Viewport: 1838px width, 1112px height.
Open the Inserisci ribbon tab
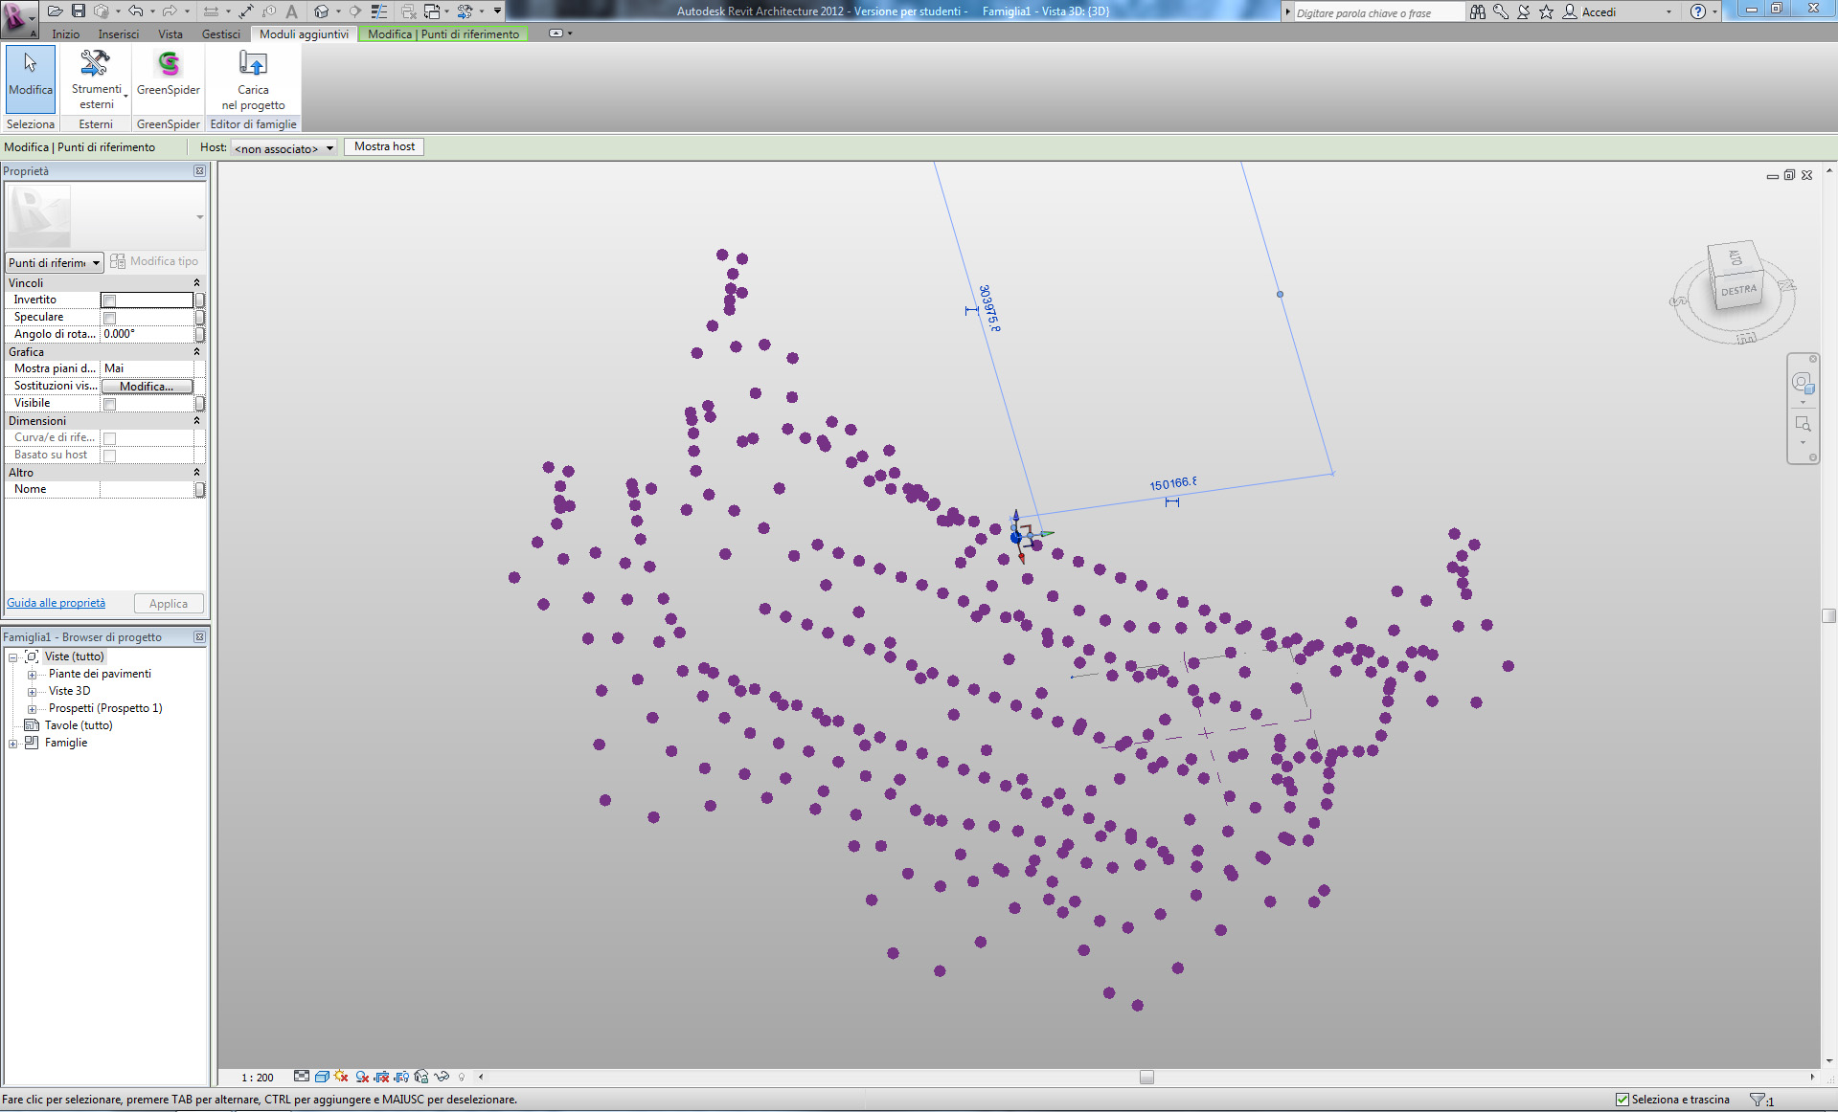(119, 34)
